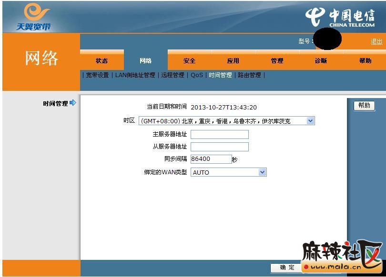Click the 帮助 tab in navigation bar
386x277 pixels.
[365, 61]
